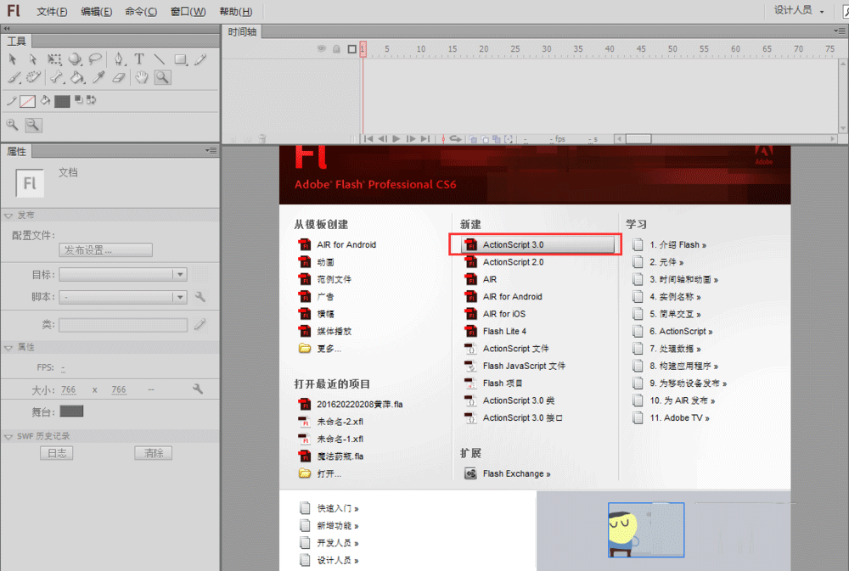Select the Free Transform tool

(x=53, y=59)
